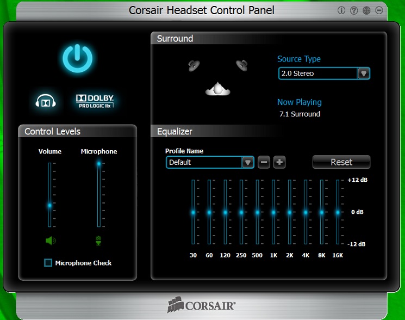
Task: Click the 'Source Type' label
Action: (x=299, y=59)
